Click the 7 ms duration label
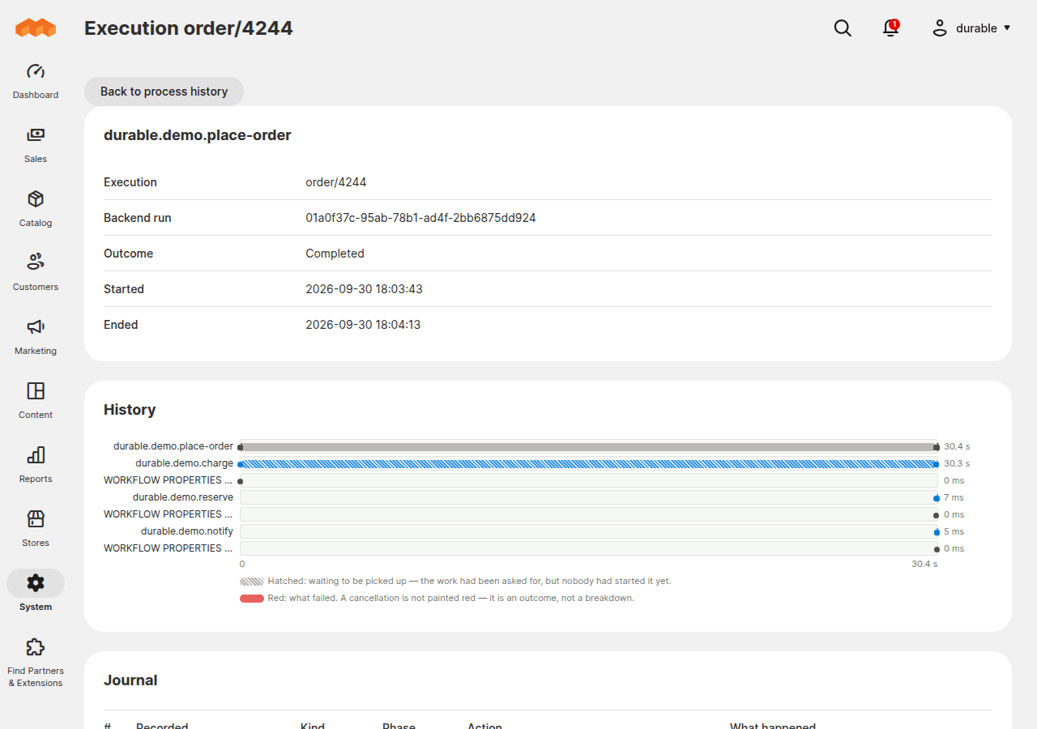Viewport: 1037px width, 729px height. tap(954, 497)
